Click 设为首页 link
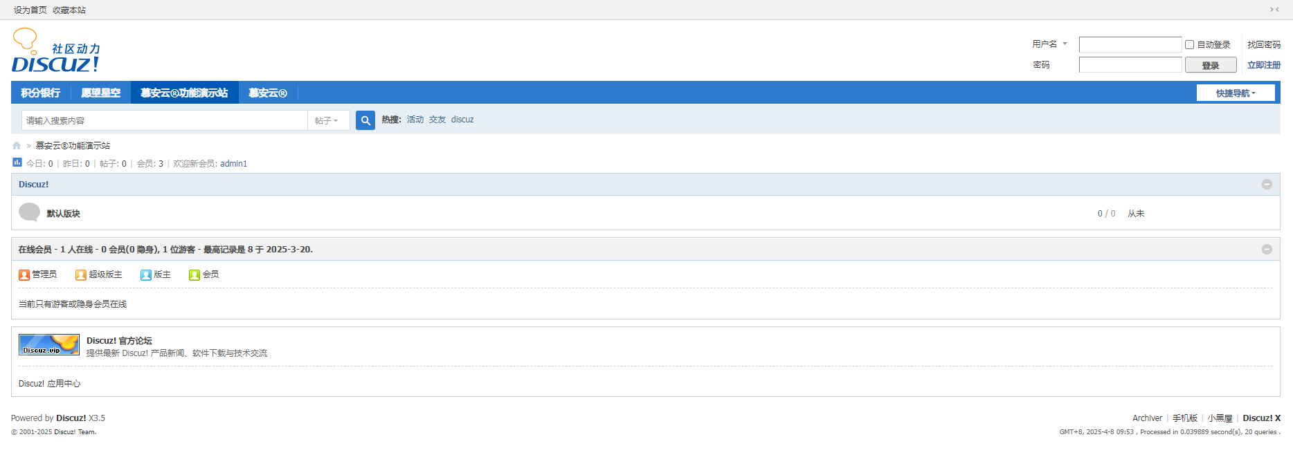Viewport: 1293px width, 466px height. 30,10
